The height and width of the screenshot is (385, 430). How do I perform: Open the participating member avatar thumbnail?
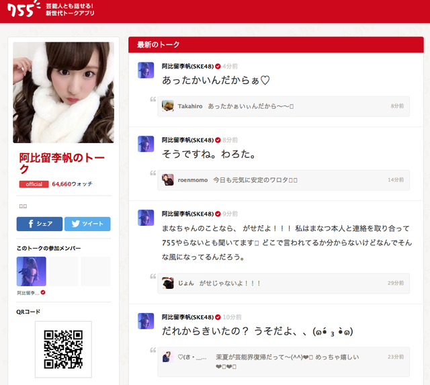32,271
